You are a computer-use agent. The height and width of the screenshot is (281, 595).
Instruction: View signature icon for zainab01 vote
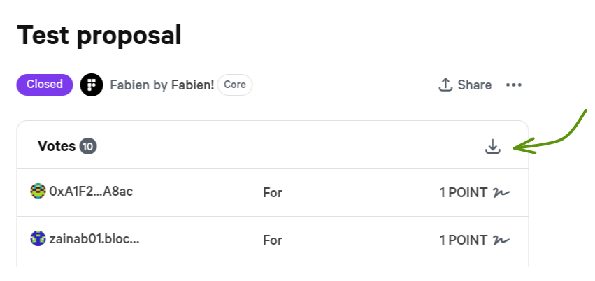(501, 240)
